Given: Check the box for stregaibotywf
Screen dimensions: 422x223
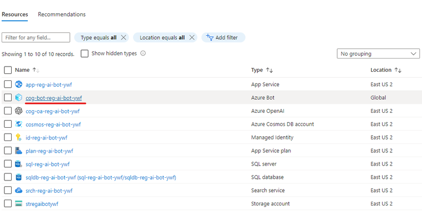Looking at the screenshot, I should [x=8, y=203].
